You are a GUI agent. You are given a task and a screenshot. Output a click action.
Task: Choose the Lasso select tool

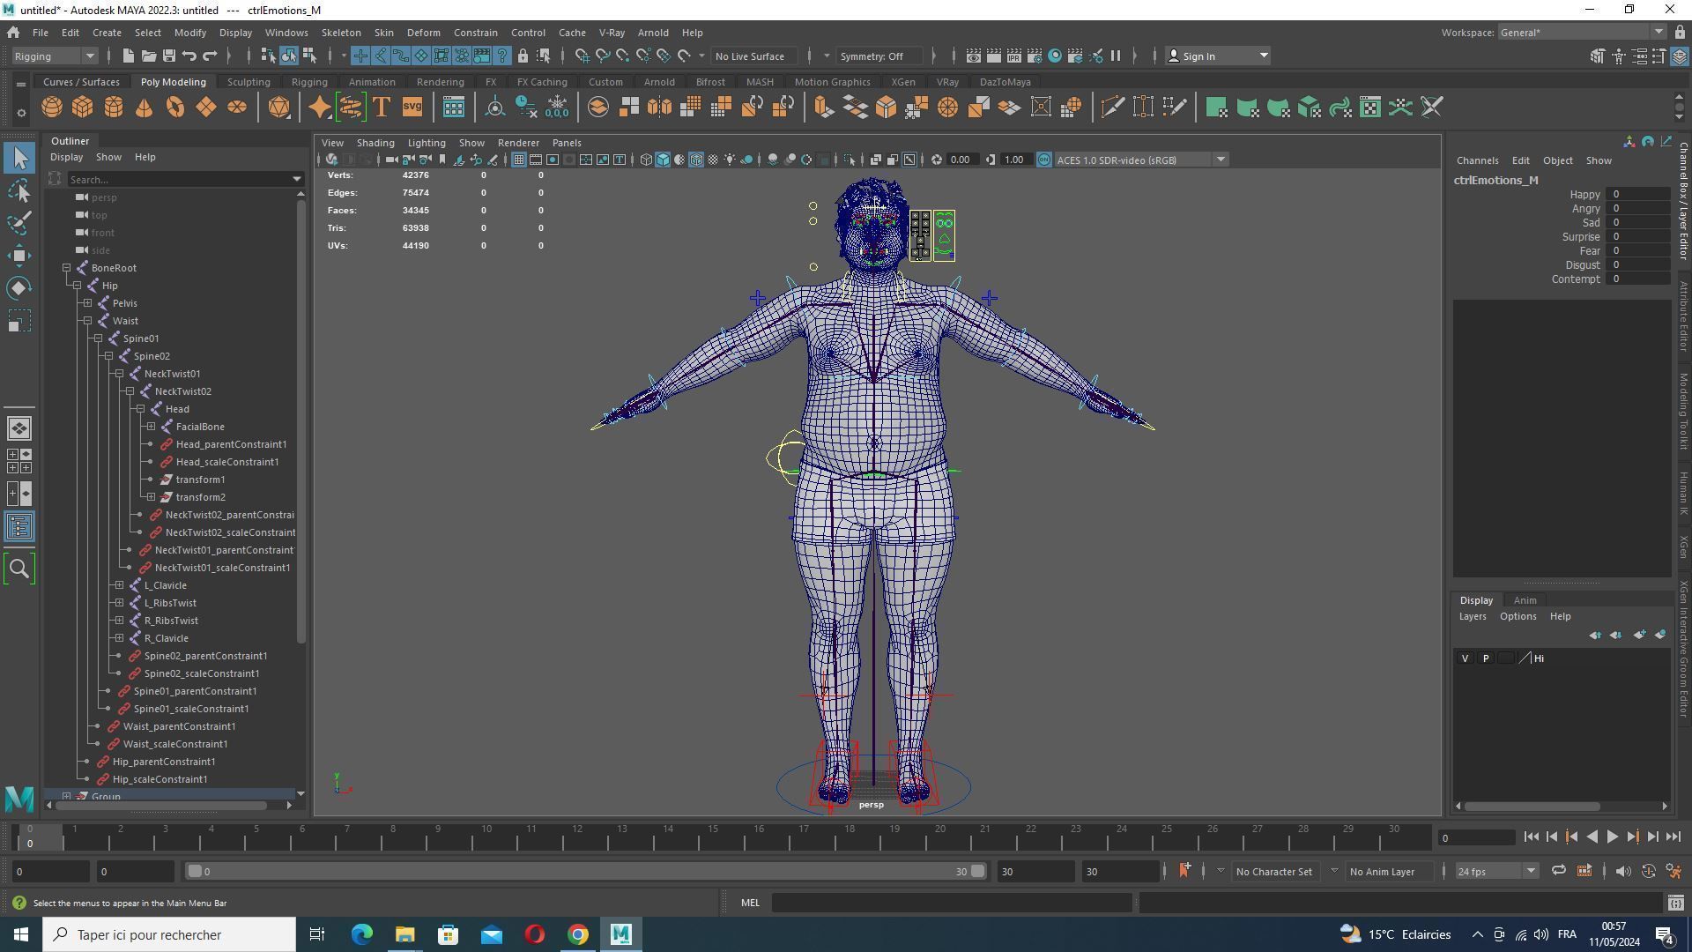point(19,190)
